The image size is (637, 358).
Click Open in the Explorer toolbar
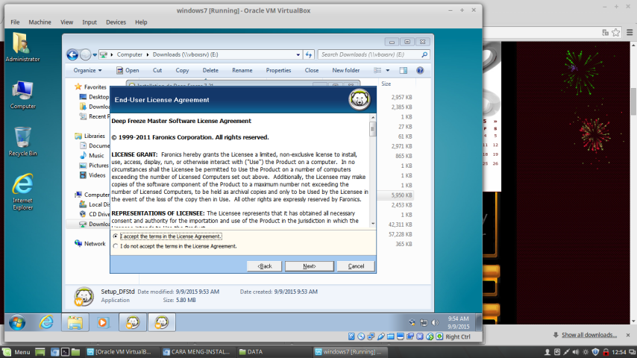coord(128,70)
